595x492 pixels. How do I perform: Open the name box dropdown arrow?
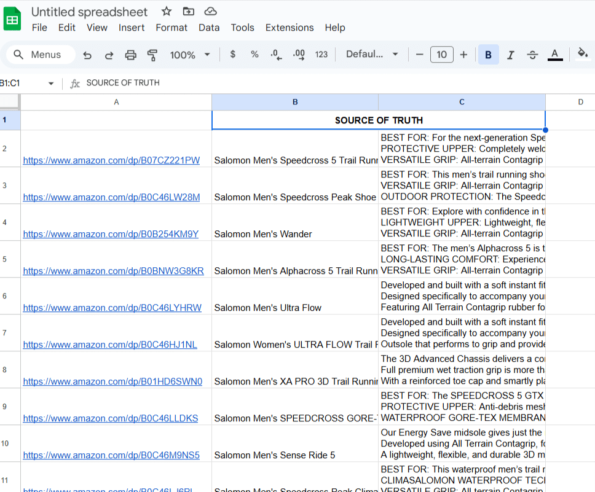click(51, 84)
